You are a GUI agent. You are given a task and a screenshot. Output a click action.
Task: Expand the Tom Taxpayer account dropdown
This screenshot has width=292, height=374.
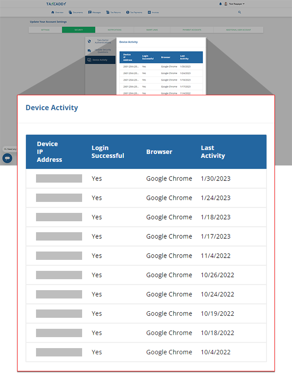[237, 4]
